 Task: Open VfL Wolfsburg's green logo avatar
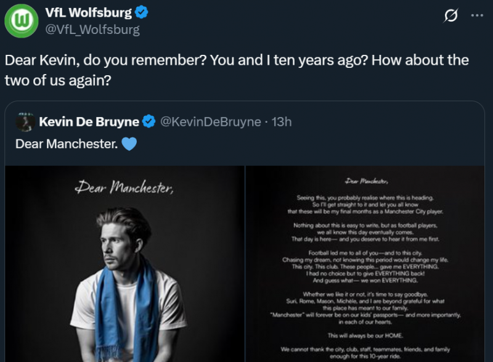pyautogui.click(x=22, y=20)
